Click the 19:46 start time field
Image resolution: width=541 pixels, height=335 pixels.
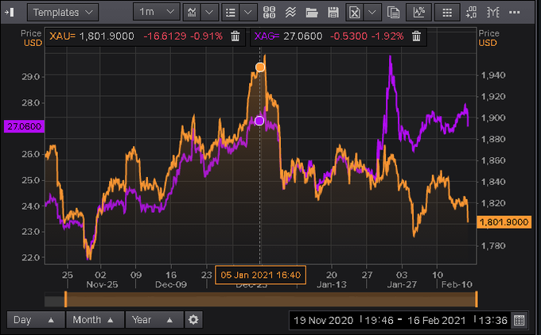coord(379,321)
